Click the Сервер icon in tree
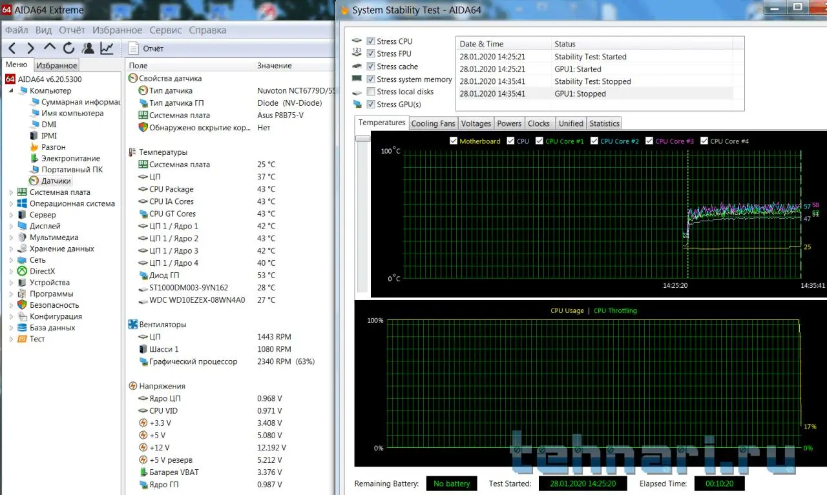The height and width of the screenshot is (495, 827). pos(23,215)
